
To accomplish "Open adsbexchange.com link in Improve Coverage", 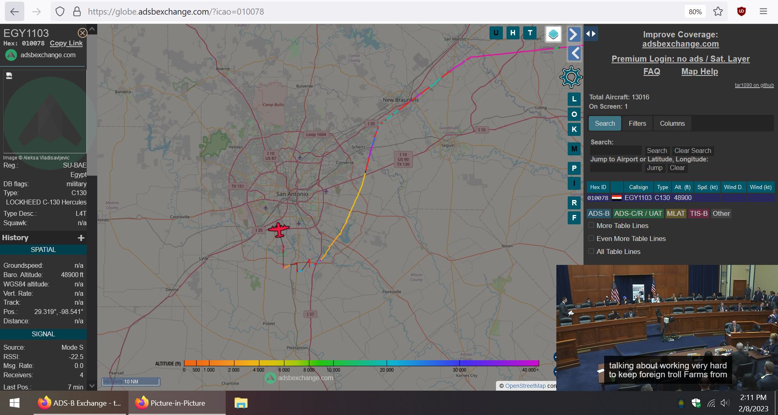I will (680, 44).
